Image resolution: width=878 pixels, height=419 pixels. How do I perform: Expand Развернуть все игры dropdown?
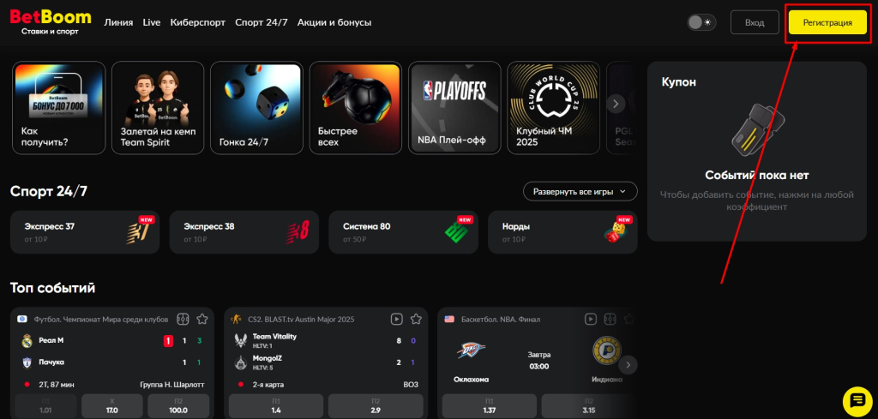pyautogui.click(x=580, y=191)
